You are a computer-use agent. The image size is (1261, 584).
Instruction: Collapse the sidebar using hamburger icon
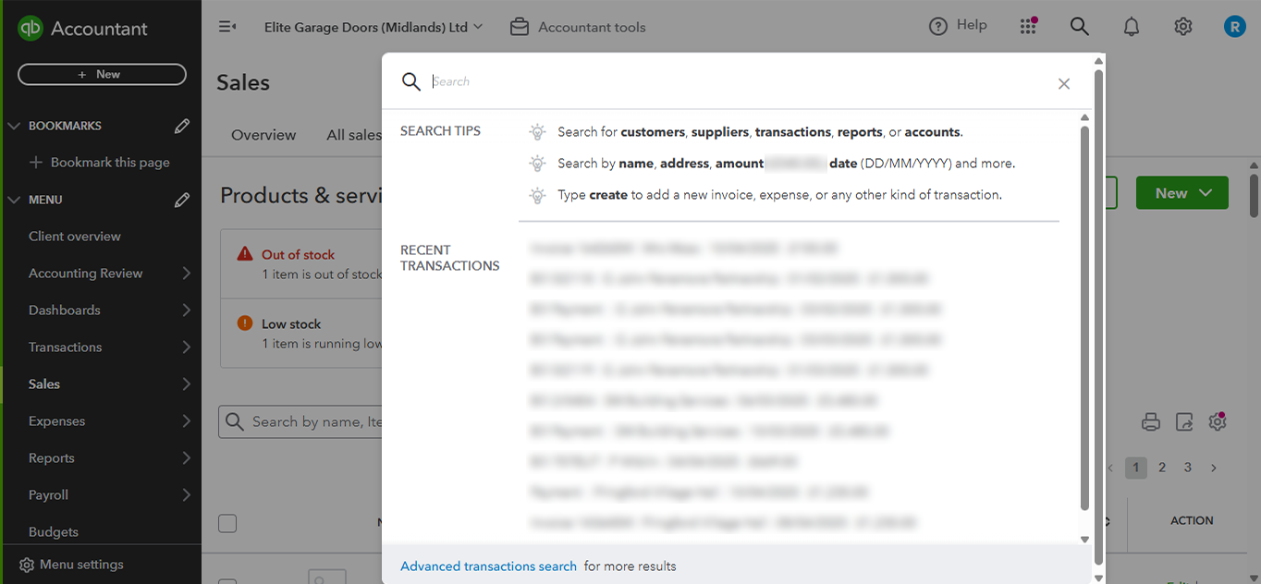tap(226, 27)
